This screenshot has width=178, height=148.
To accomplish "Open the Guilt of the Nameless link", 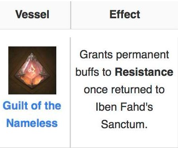I will [32, 114].
